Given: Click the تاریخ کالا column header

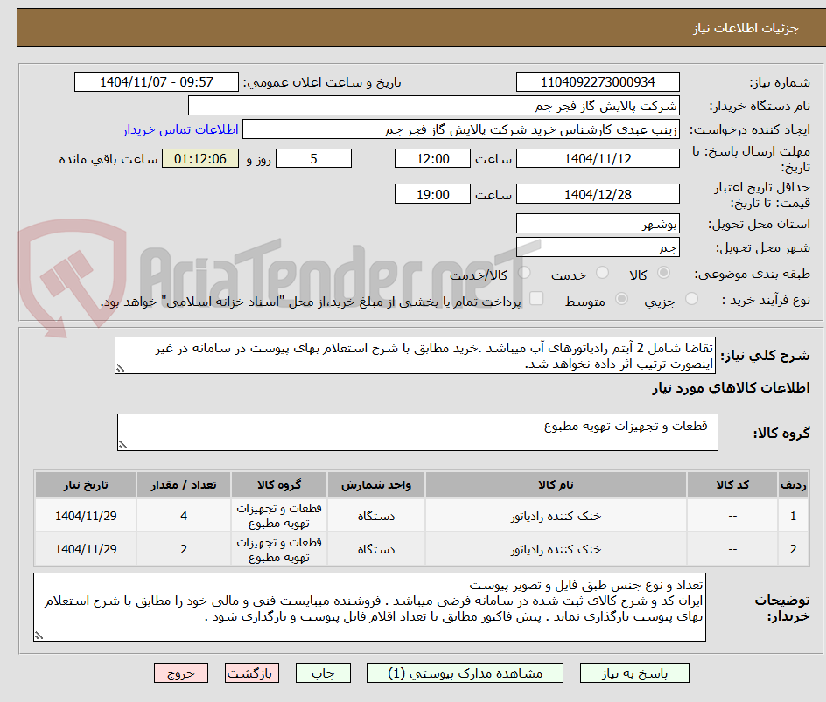Looking at the screenshot, I should (86, 484).
